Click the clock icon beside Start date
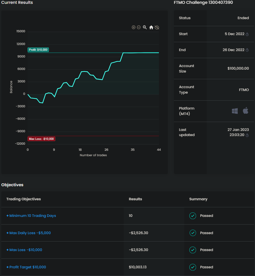The width and height of the screenshot is (255, 276). 247,34
